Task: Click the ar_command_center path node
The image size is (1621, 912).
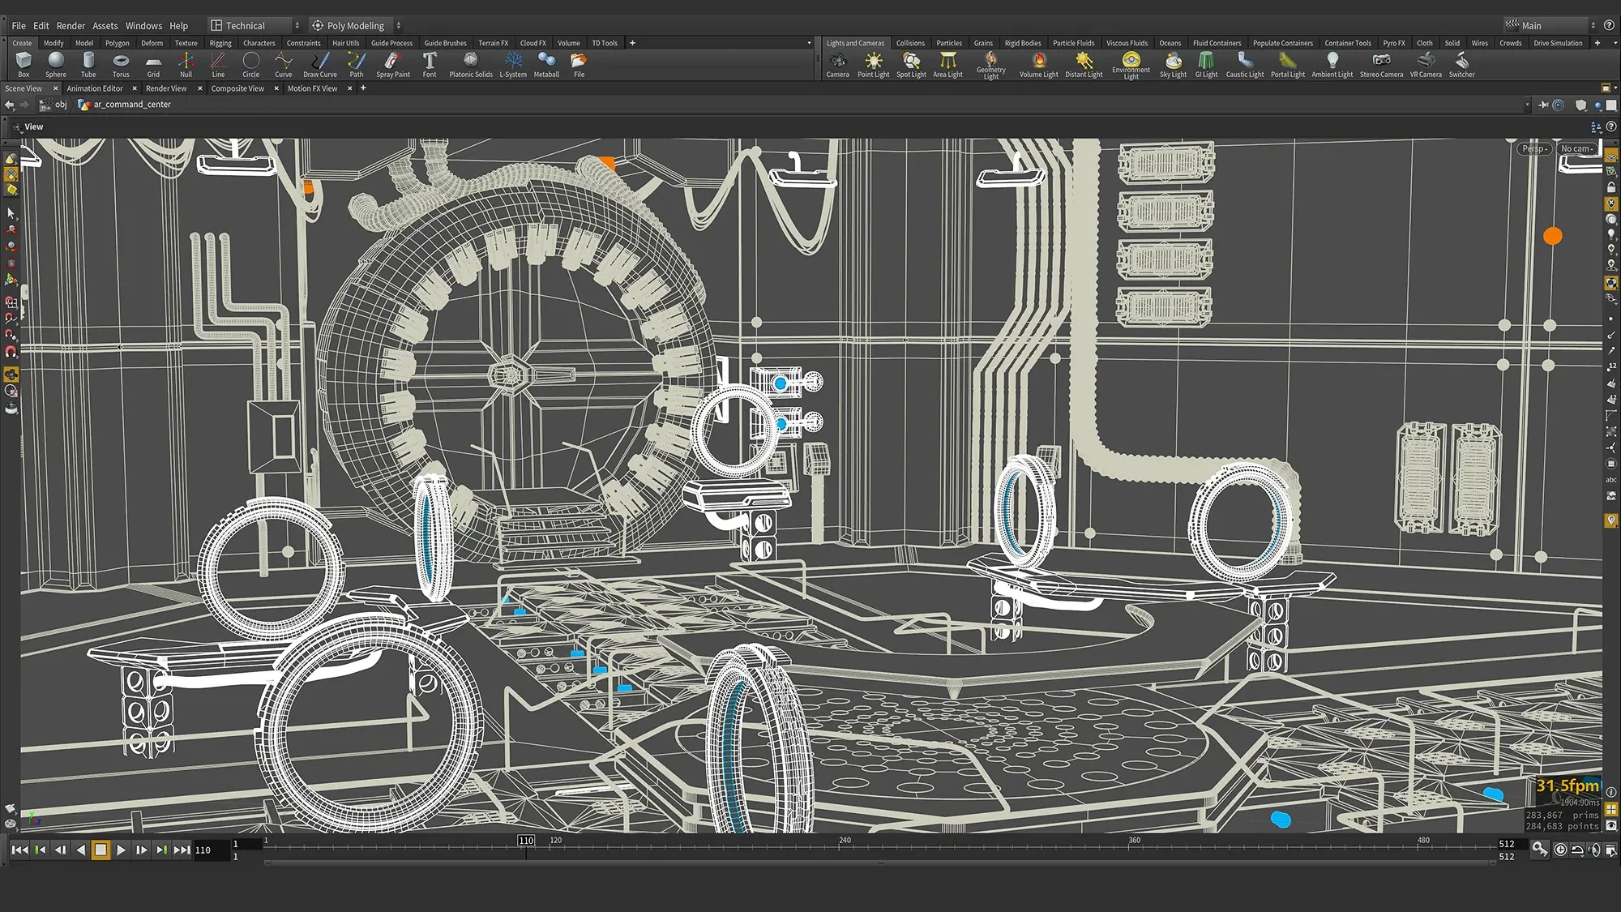Action: [125, 105]
